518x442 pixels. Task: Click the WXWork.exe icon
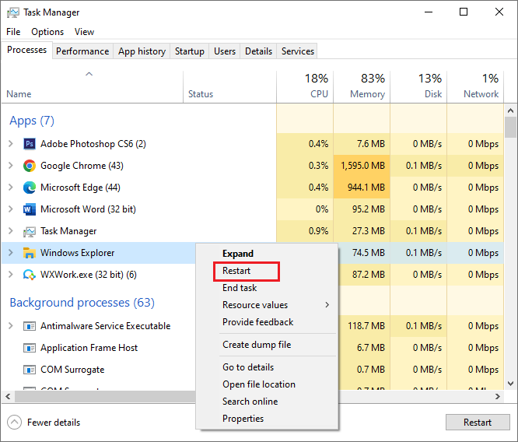coord(30,275)
